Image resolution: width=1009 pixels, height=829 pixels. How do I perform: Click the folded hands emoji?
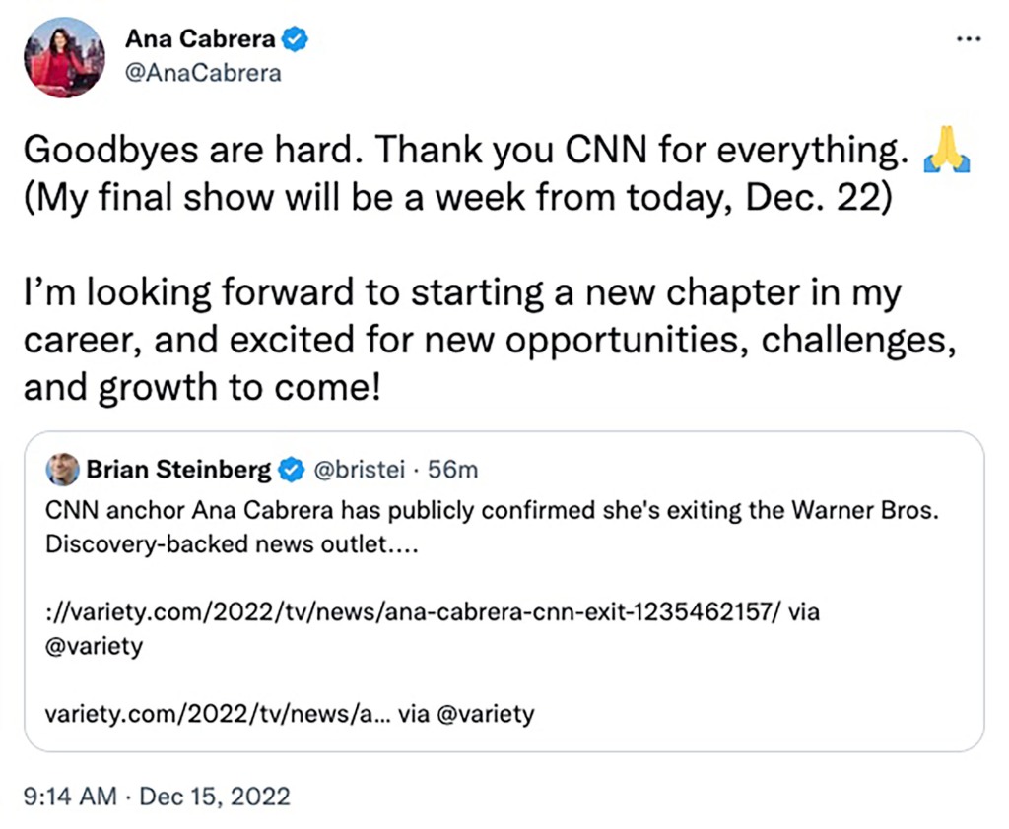click(x=943, y=153)
